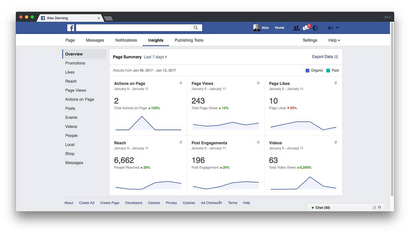The width and height of the screenshot is (410, 234).
Task: Open Alex's profile picture
Action: (x=257, y=28)
